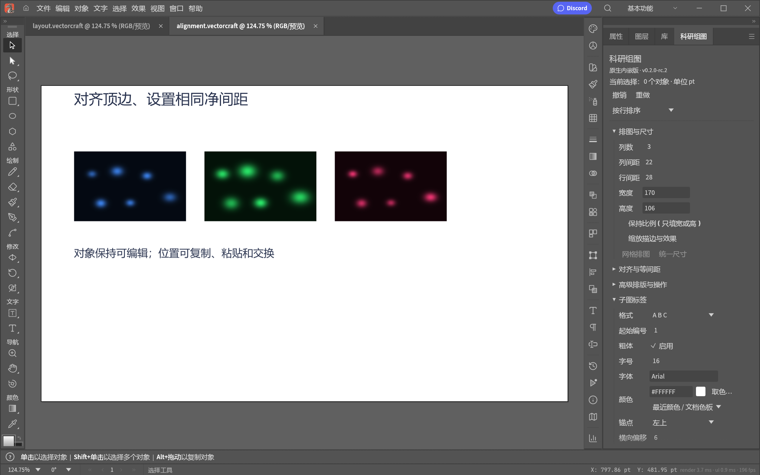Image resolution: width=760 pixels, height=475 pixels.
Task: Toggle 保持比例 option
Action: (664, 223)
